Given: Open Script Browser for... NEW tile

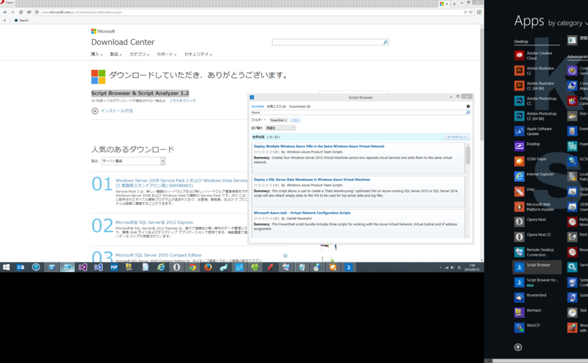Looking at the screenshot, I should (536, 282).
